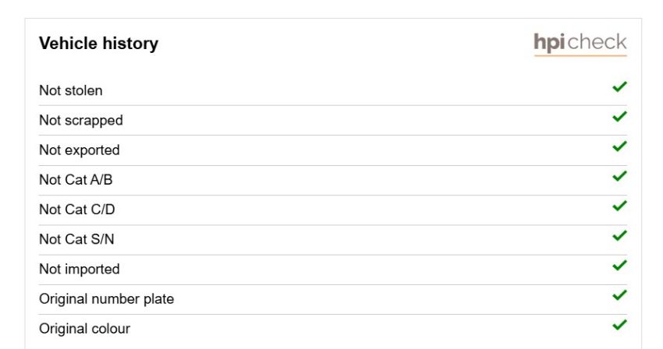Screen dimensions: 663x349
Task: Click the green tick for Not imported
Action: (619, 266)
